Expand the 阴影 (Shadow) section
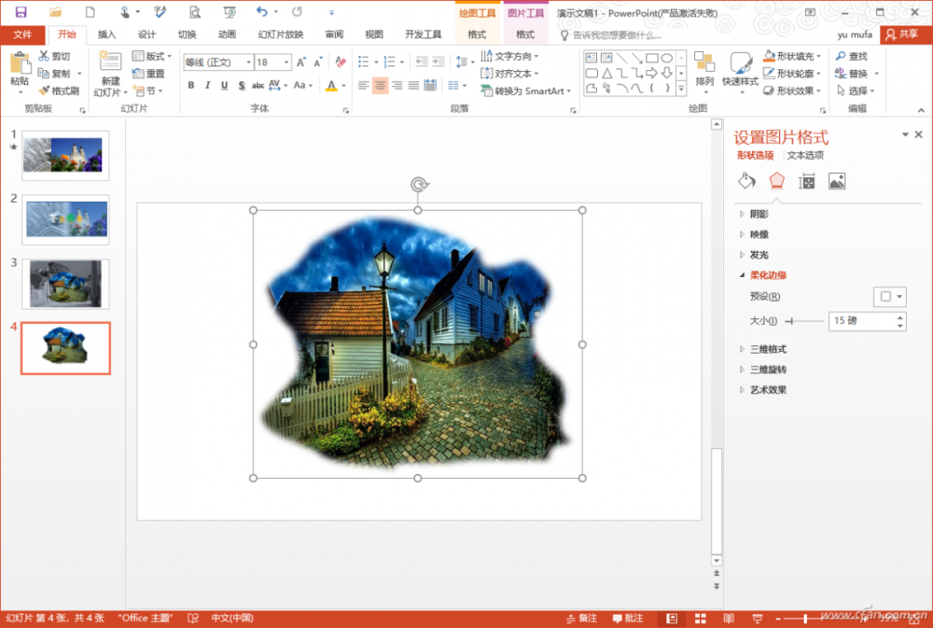Screen dimensions: 933x628 coord(759,214)
